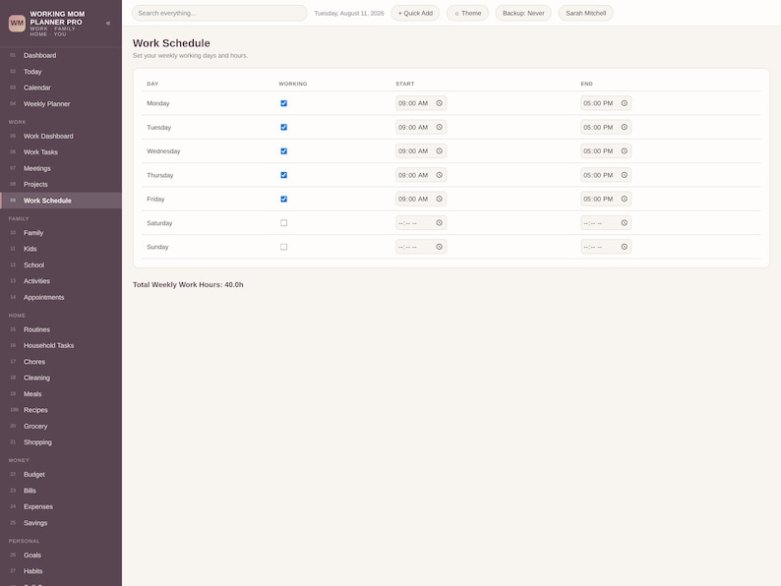Open Work Tasks

(x=61, y=151)
